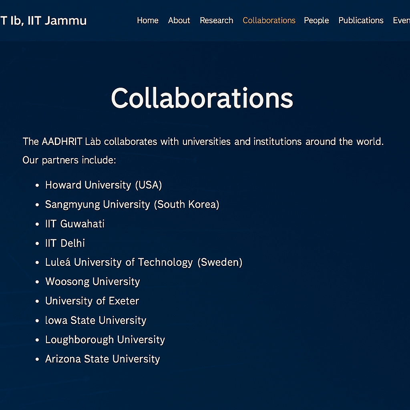
Task: Click the partially visible Events nav item
Action: point(401,20)
